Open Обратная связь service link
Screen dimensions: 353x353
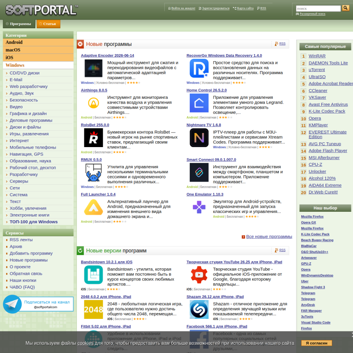26,273
